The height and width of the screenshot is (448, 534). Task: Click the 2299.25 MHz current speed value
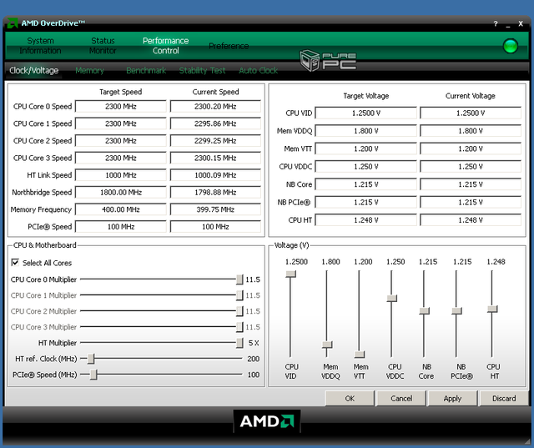215,141
